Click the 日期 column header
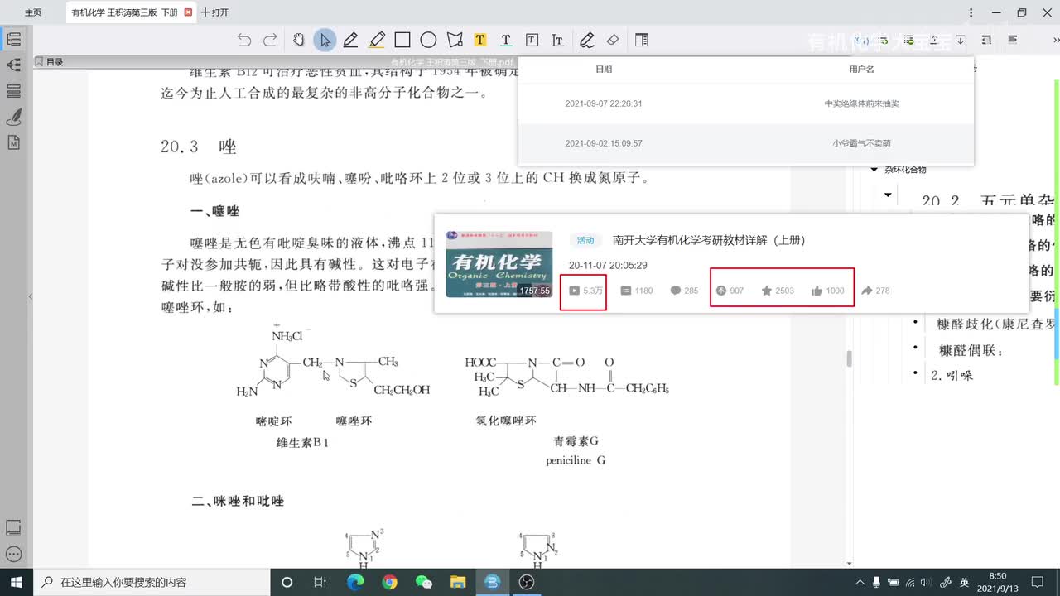Image resolution: width=1060 pixels, height=596 pixels. coord(604,70)
